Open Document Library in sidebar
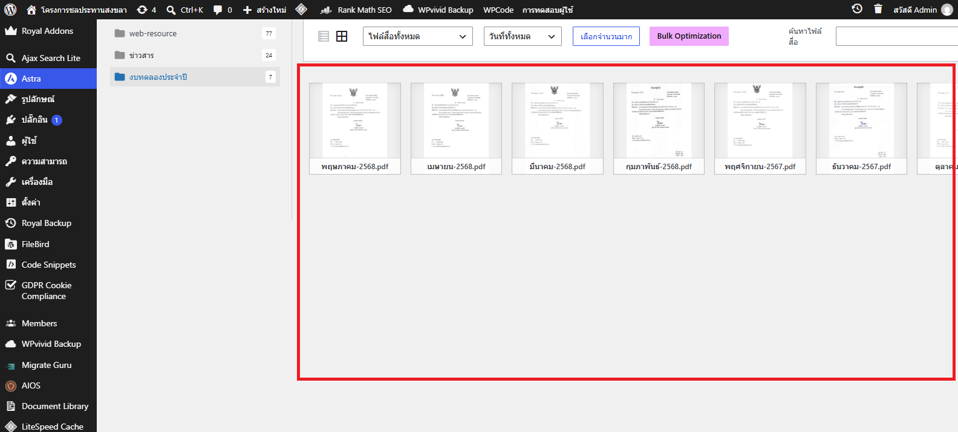 [48, 406]
